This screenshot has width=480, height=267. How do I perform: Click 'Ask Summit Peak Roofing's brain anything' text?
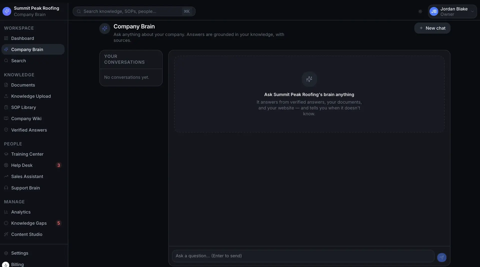[x=309, y=94]
